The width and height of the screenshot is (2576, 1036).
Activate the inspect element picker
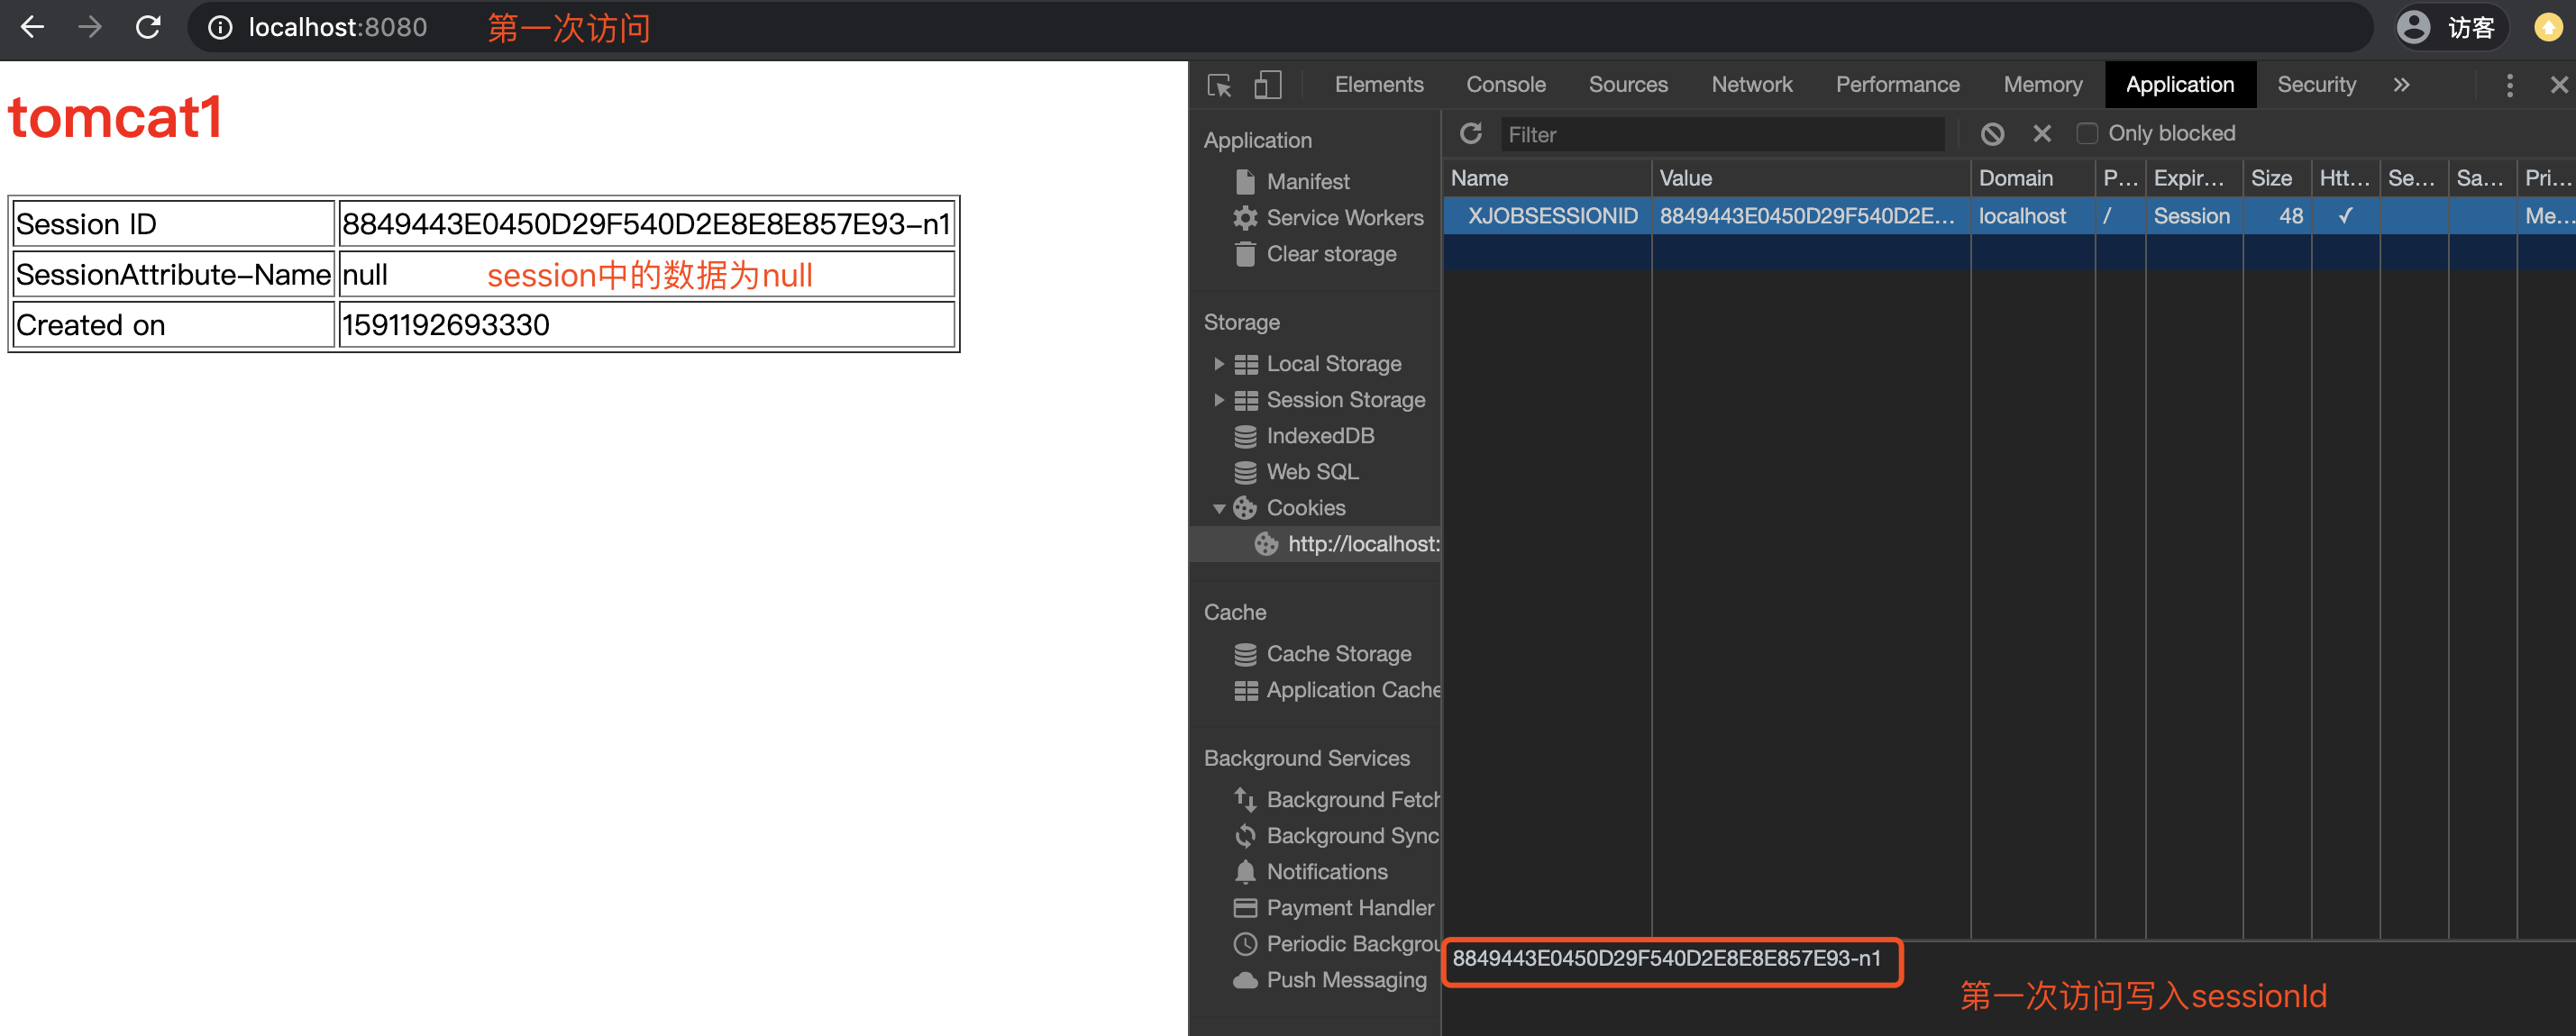tap(1219, 85)
